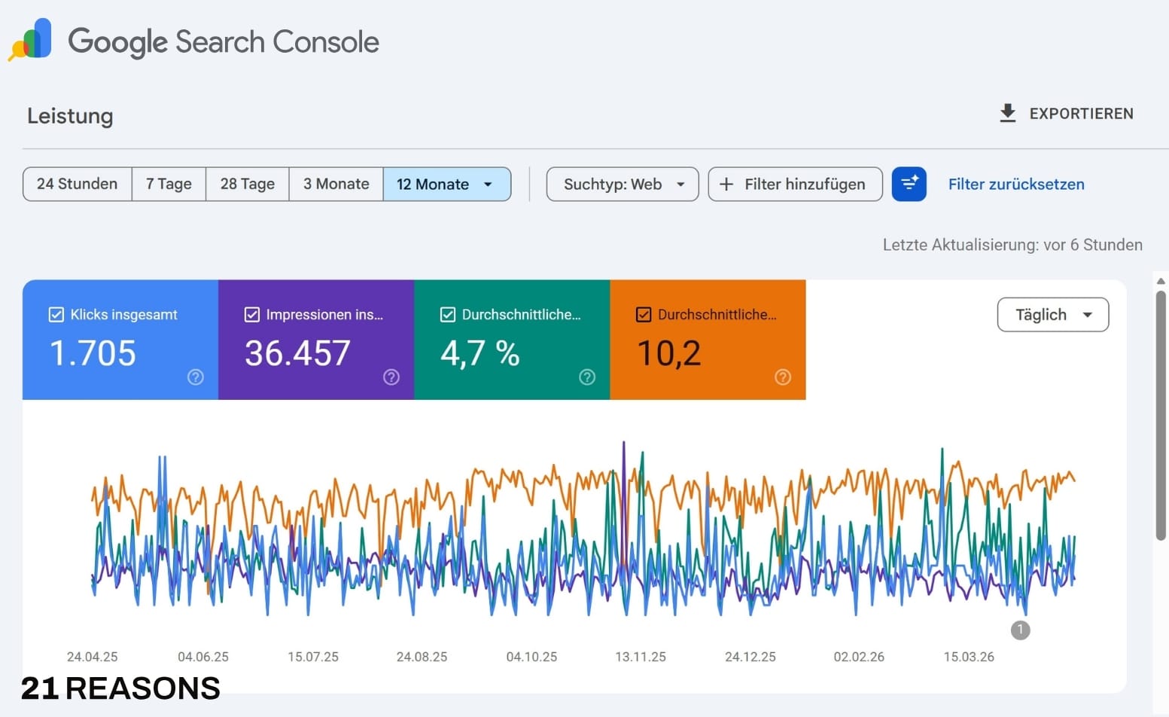The image size is (1169, 717).
Task: Click the Google Search Console logo icon
Action: 30,39
